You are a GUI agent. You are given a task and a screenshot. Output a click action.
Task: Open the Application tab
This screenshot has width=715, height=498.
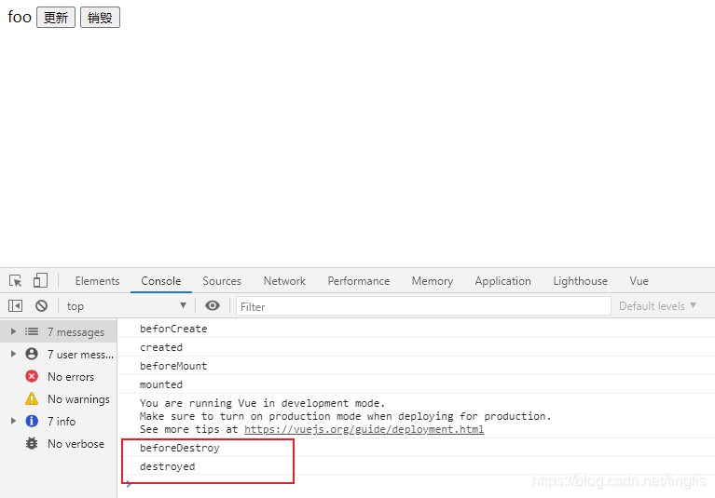coord(503,281)
